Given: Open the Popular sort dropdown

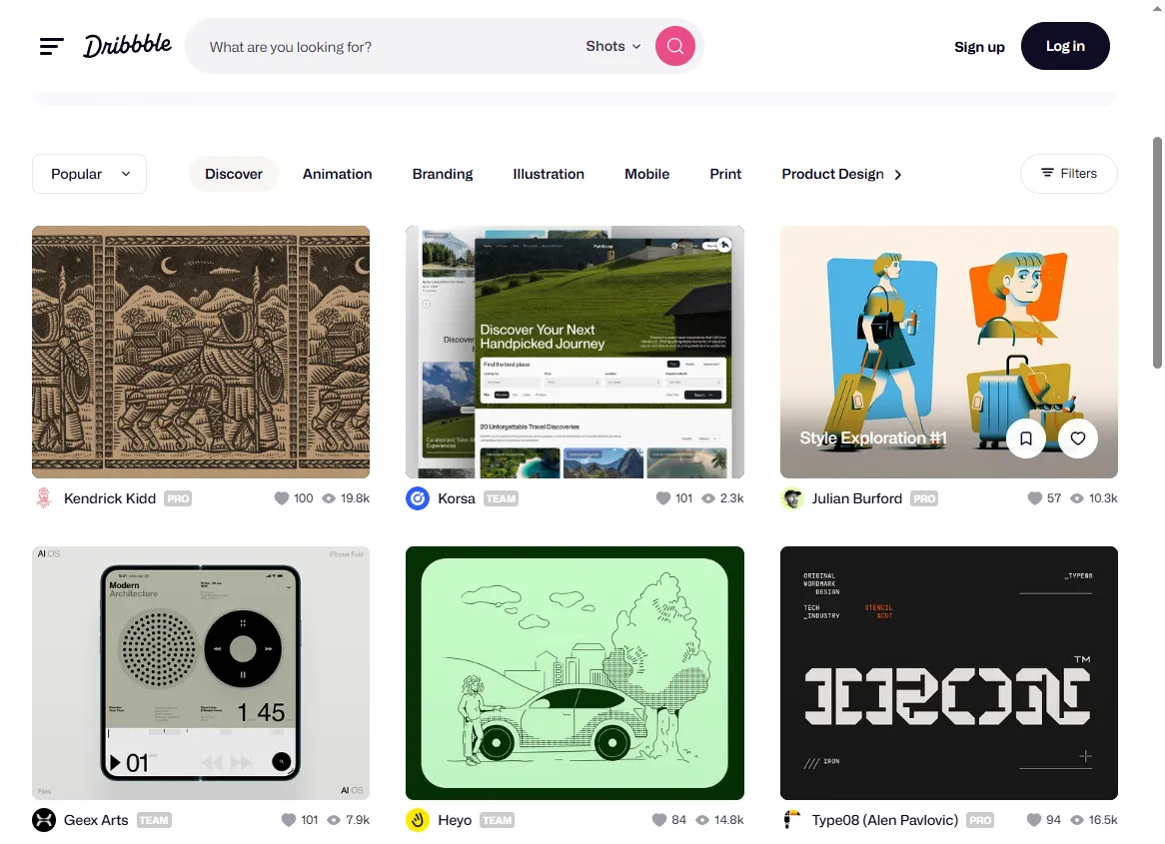Looking at the screenshot, I should pos(90,174).
